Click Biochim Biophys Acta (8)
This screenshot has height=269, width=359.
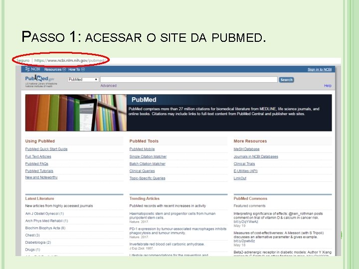(x=45, y=228)
